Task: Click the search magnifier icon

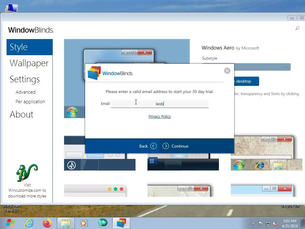Action: pyautogui.click(x=297, y=28)
